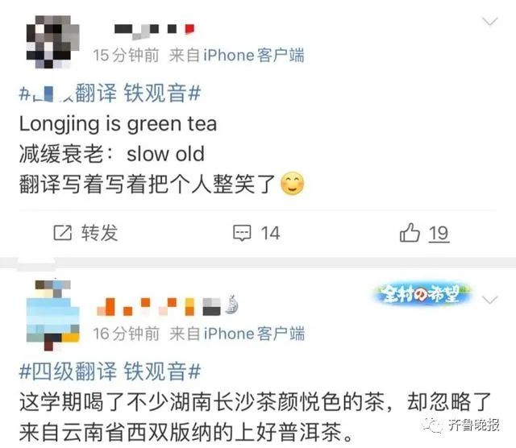Click the comment count 14

[270, 233]
